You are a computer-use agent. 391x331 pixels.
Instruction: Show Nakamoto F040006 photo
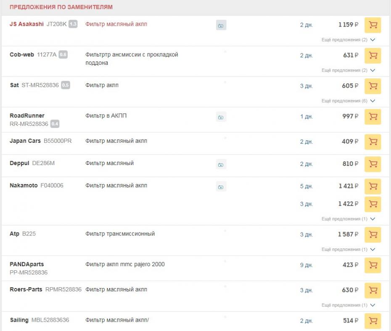click(221, 187)
